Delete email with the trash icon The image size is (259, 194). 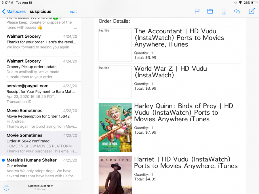[224, 11]
